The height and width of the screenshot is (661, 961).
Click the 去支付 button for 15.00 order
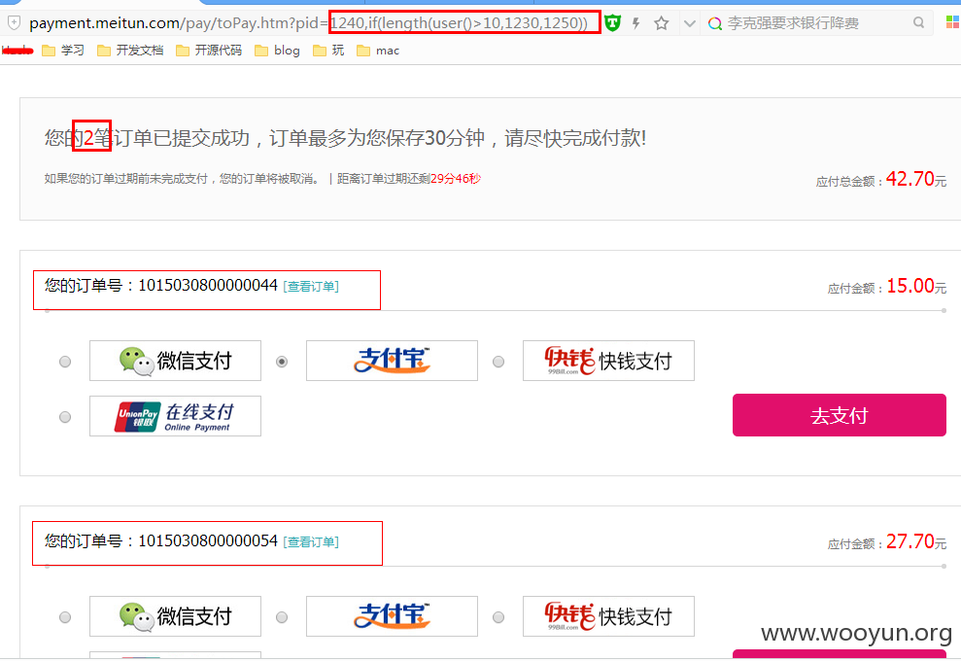click(x=840, y=415)
